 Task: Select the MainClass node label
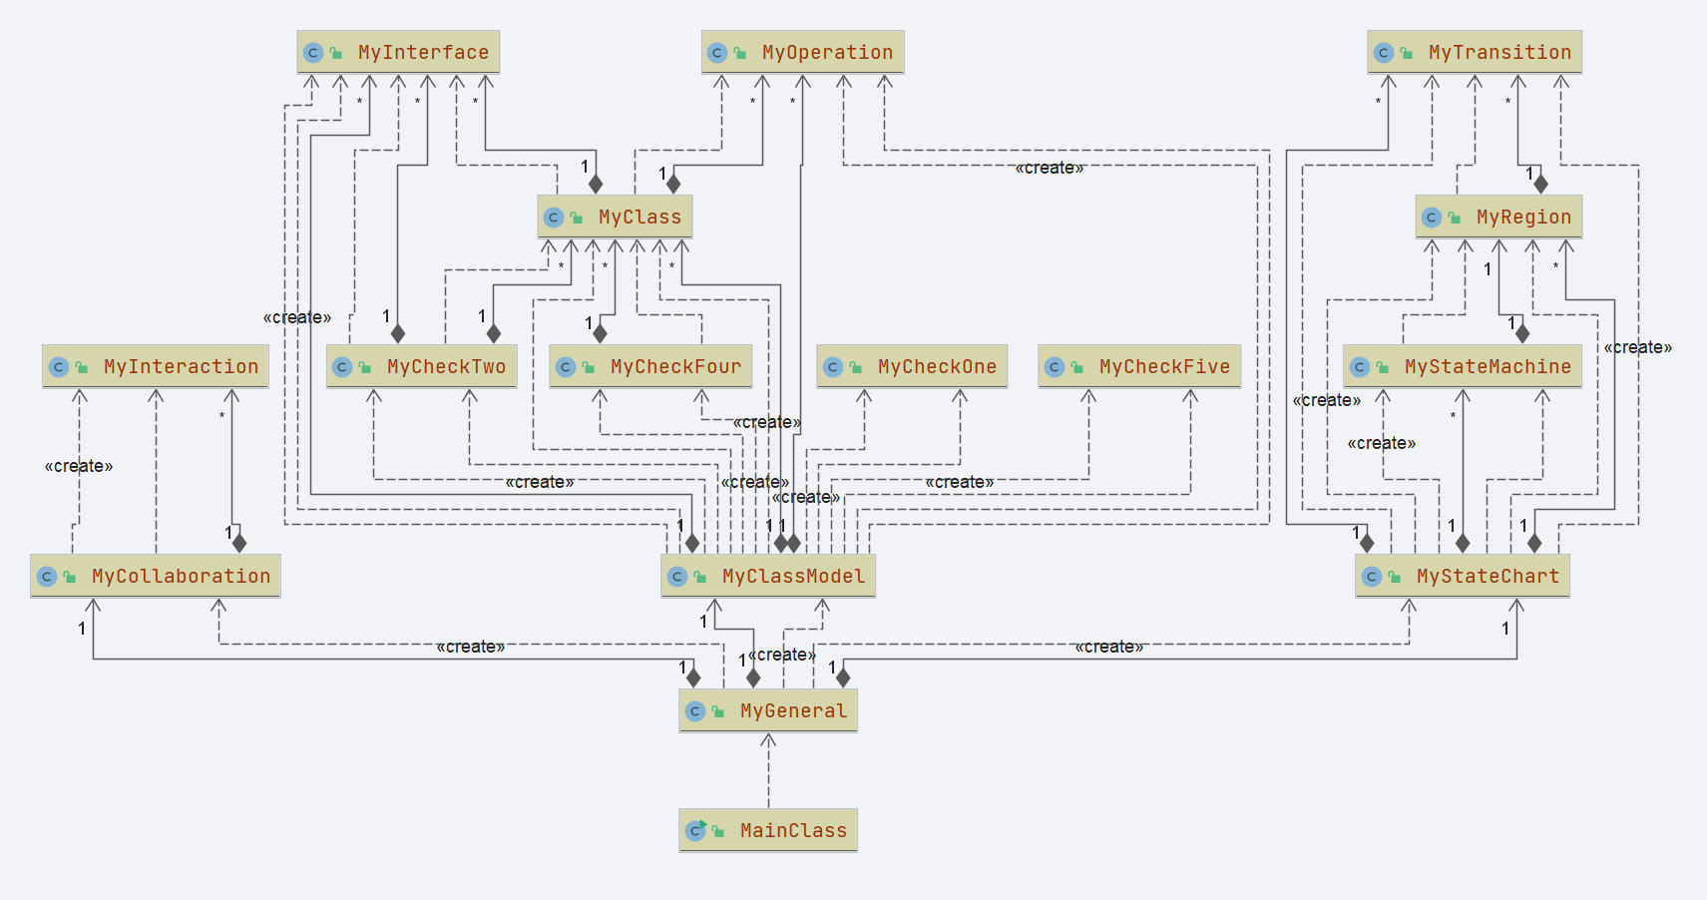tap(793, 831)
